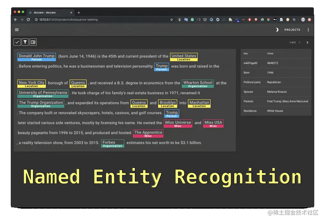The width and height of the screenshot is (325, 222).
Task: Click the 'Wharton School' Organization annotation
Action: click(x=198, y=84)
